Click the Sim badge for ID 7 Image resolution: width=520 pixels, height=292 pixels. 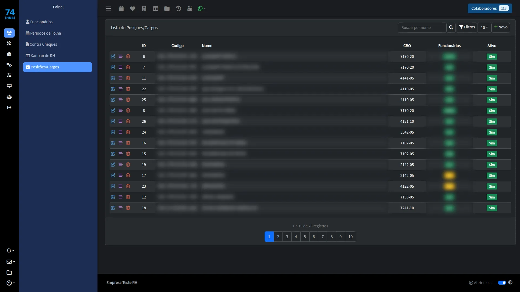pyautogui.click(x=492, y=68)
